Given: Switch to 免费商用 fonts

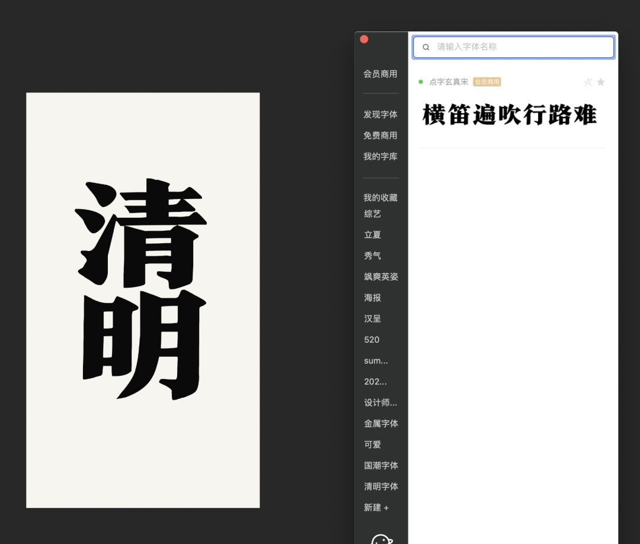Looking at the screenshot, I should (380, 136).
